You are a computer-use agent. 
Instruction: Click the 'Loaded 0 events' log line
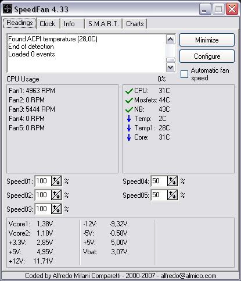pos(31,54)
